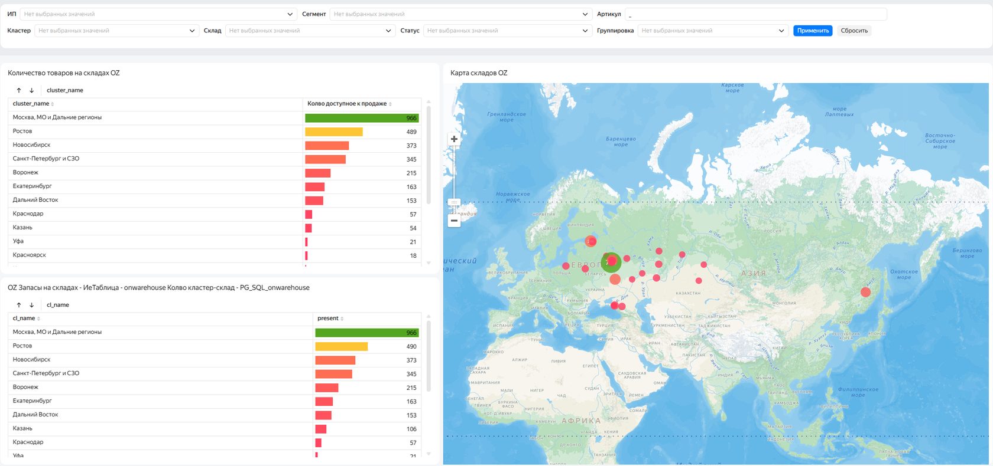
Task: Click Красноярск in cluster_name table
Action: (30, 255)
